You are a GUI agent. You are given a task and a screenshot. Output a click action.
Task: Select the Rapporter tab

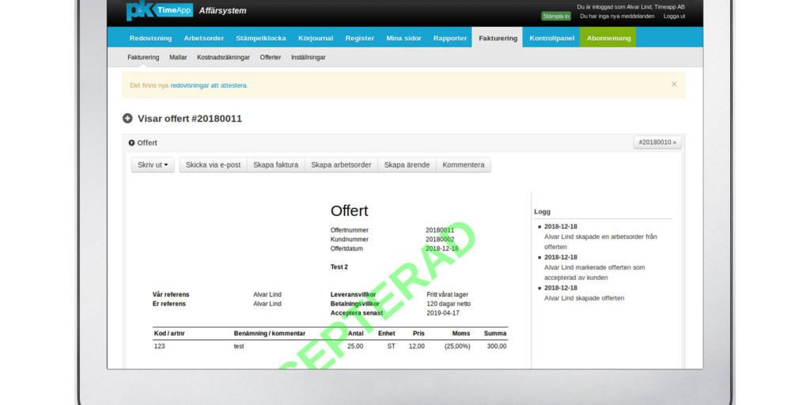click(450, 38)
